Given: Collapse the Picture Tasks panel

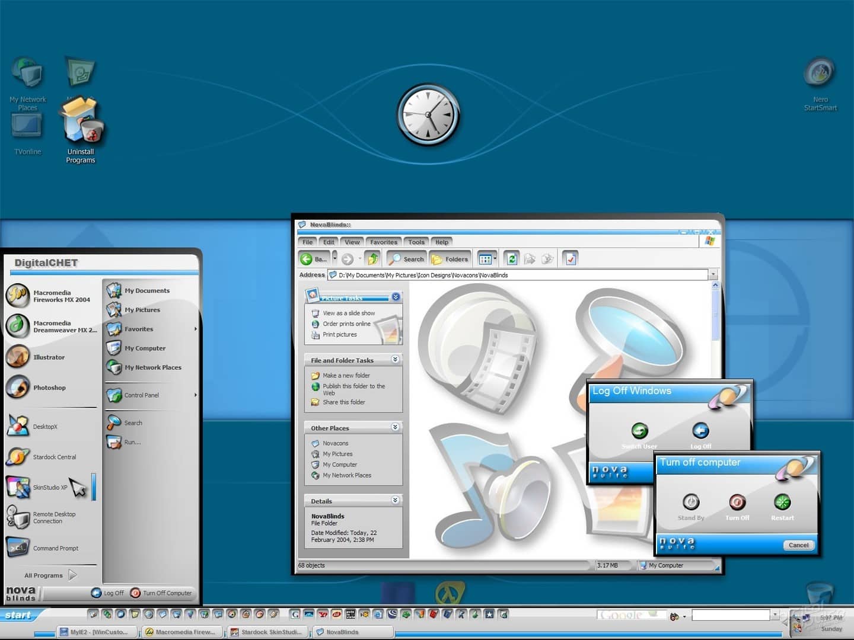Looking at the screenshot, I should 396,297.
